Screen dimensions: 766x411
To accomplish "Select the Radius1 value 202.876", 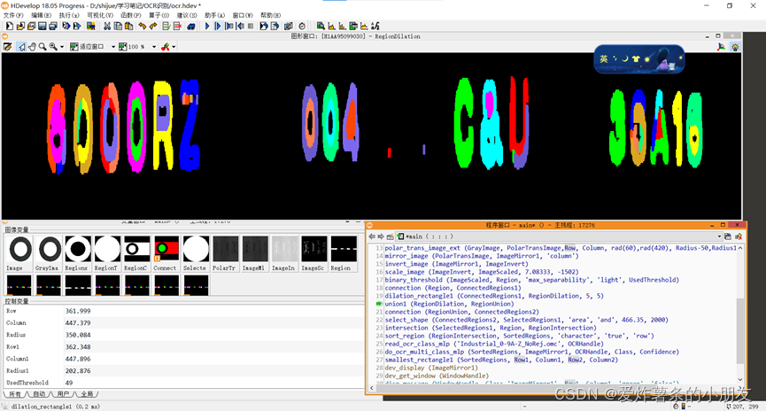I will [78, 370].
